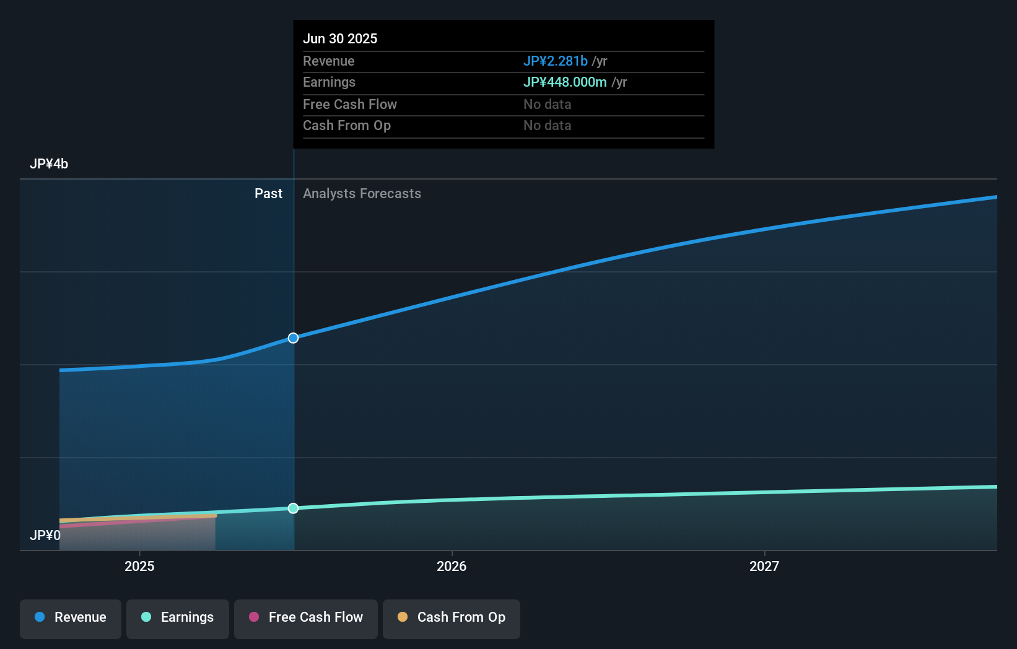1017x649 pixels.
Task: Click the Past label
Action: tap(268, 194)
